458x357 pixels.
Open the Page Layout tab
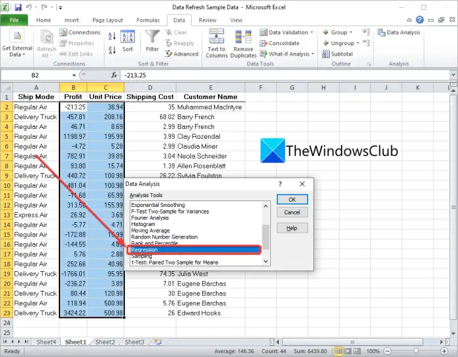107,20
